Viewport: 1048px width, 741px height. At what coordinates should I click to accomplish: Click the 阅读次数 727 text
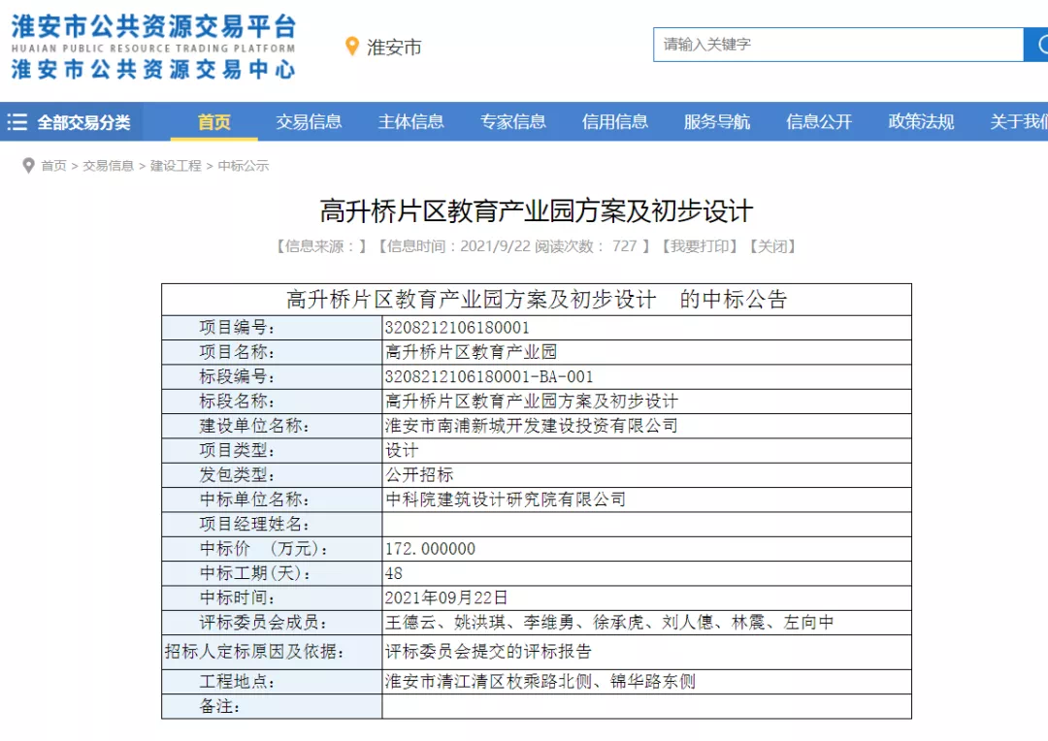[586, 246]
